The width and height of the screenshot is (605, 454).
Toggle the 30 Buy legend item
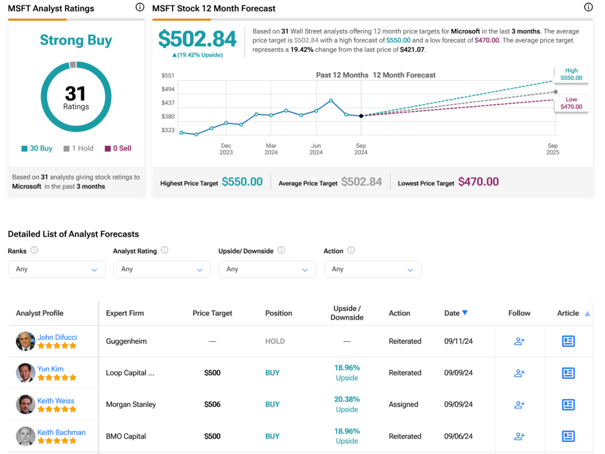tap(37, 149)
